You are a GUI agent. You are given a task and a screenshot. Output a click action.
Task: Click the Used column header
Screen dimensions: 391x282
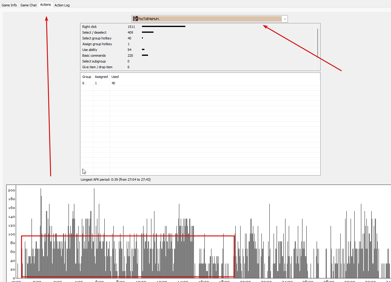tap(115, 77)
